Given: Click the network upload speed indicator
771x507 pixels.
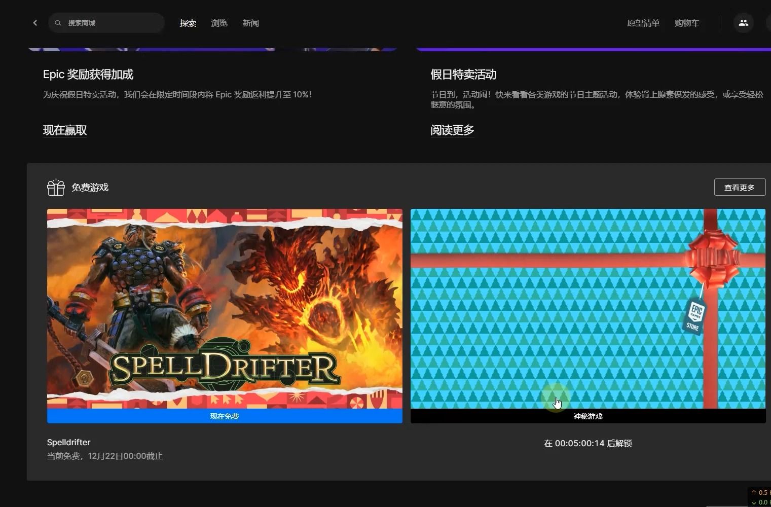Looking at the screenshot, I should [760, 492].
